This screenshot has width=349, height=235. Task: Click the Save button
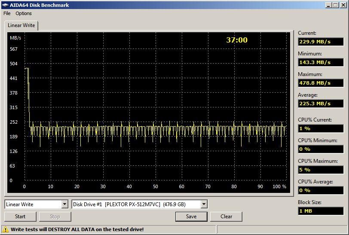[x=191, y=217]
